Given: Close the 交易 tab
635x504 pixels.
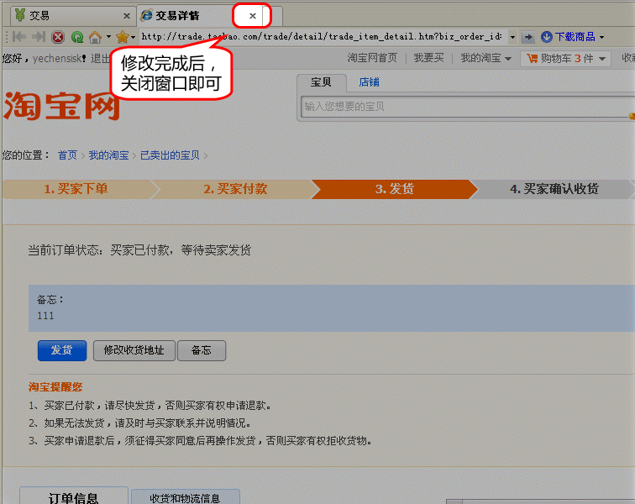Looking at the screenshot, I should [127, 16].
